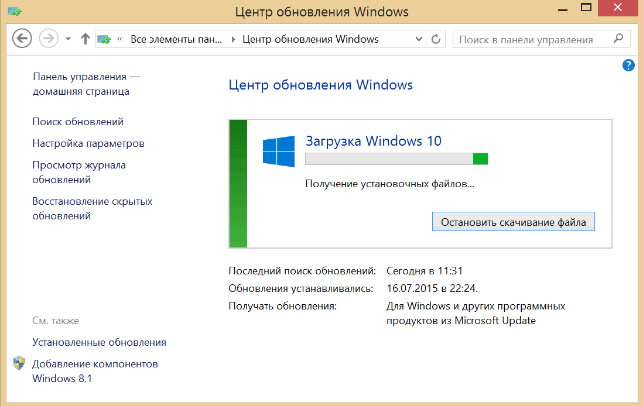This screenshot has height=406, width=643.
Task: Click the forward navigation arrow
Action: [49, 39]
